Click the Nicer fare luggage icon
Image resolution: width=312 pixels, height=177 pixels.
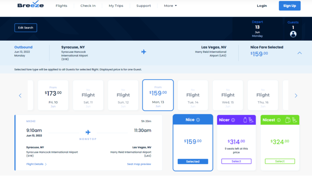coord(245,120)
